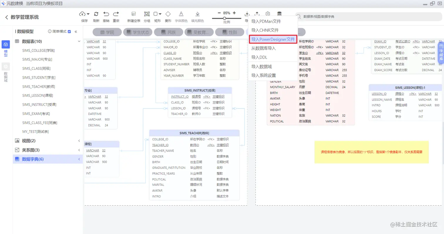The image size is (444, 234).
Task: Choose 导入PowerDesigner文件 from the import menu
Action: point(273,39)
